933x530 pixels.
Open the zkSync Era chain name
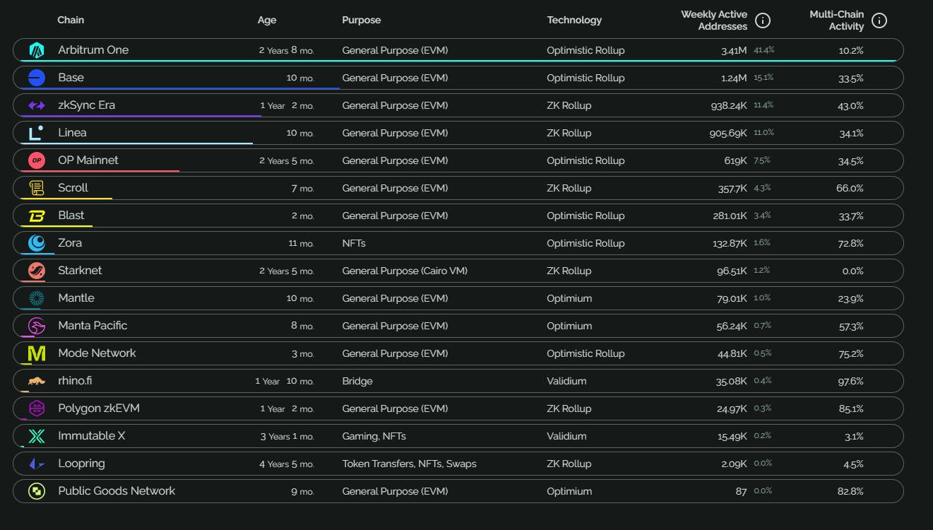pyautogui.click(x=86, y=105)
